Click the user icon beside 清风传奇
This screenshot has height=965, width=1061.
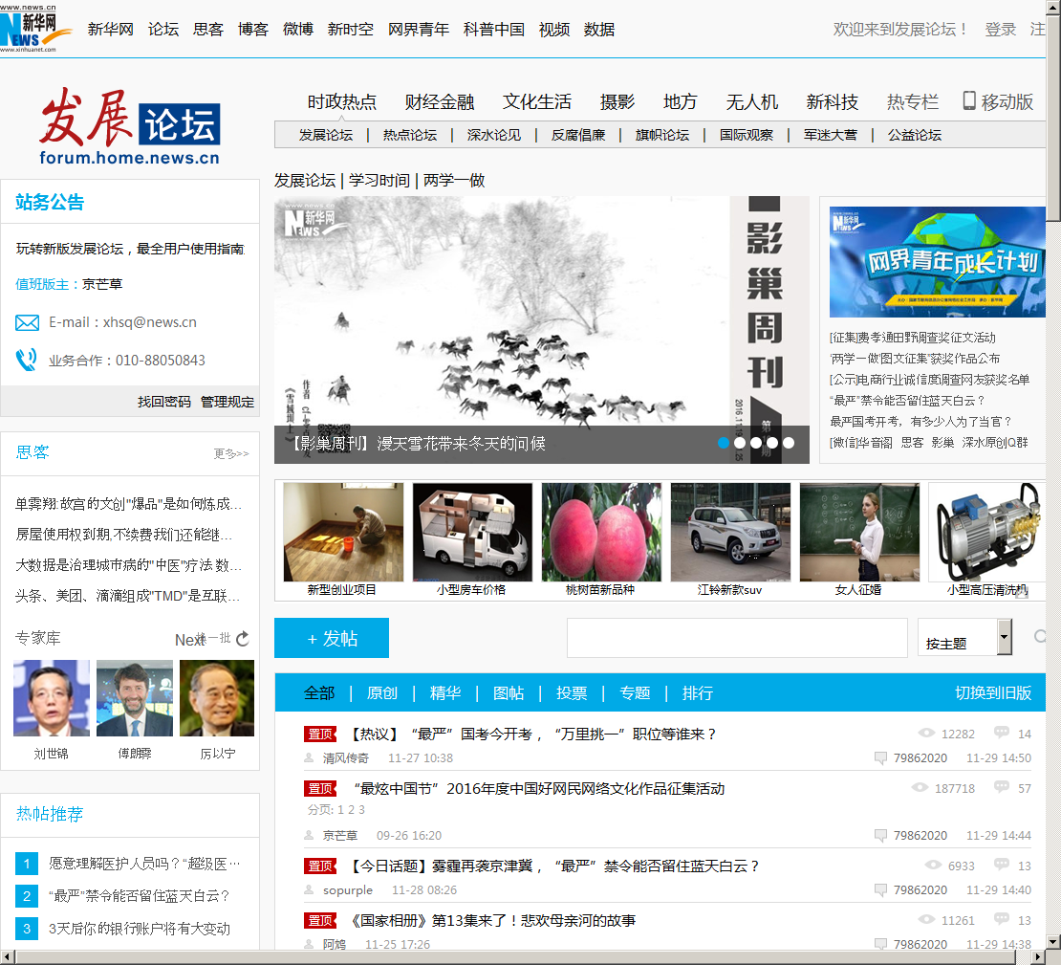click(x=310, y=757)
